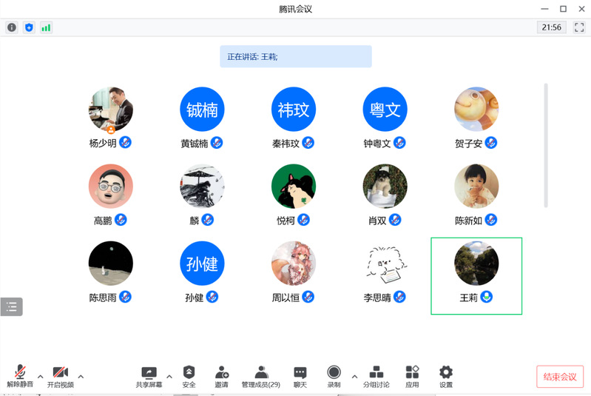The width and height of the screenshot is (591, 396).
Task: Turn on camera with 开启视频
Action: click(x=60, y=373)
